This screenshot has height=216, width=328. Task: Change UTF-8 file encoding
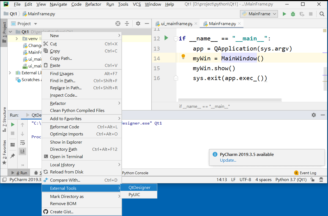pos(245,180)
